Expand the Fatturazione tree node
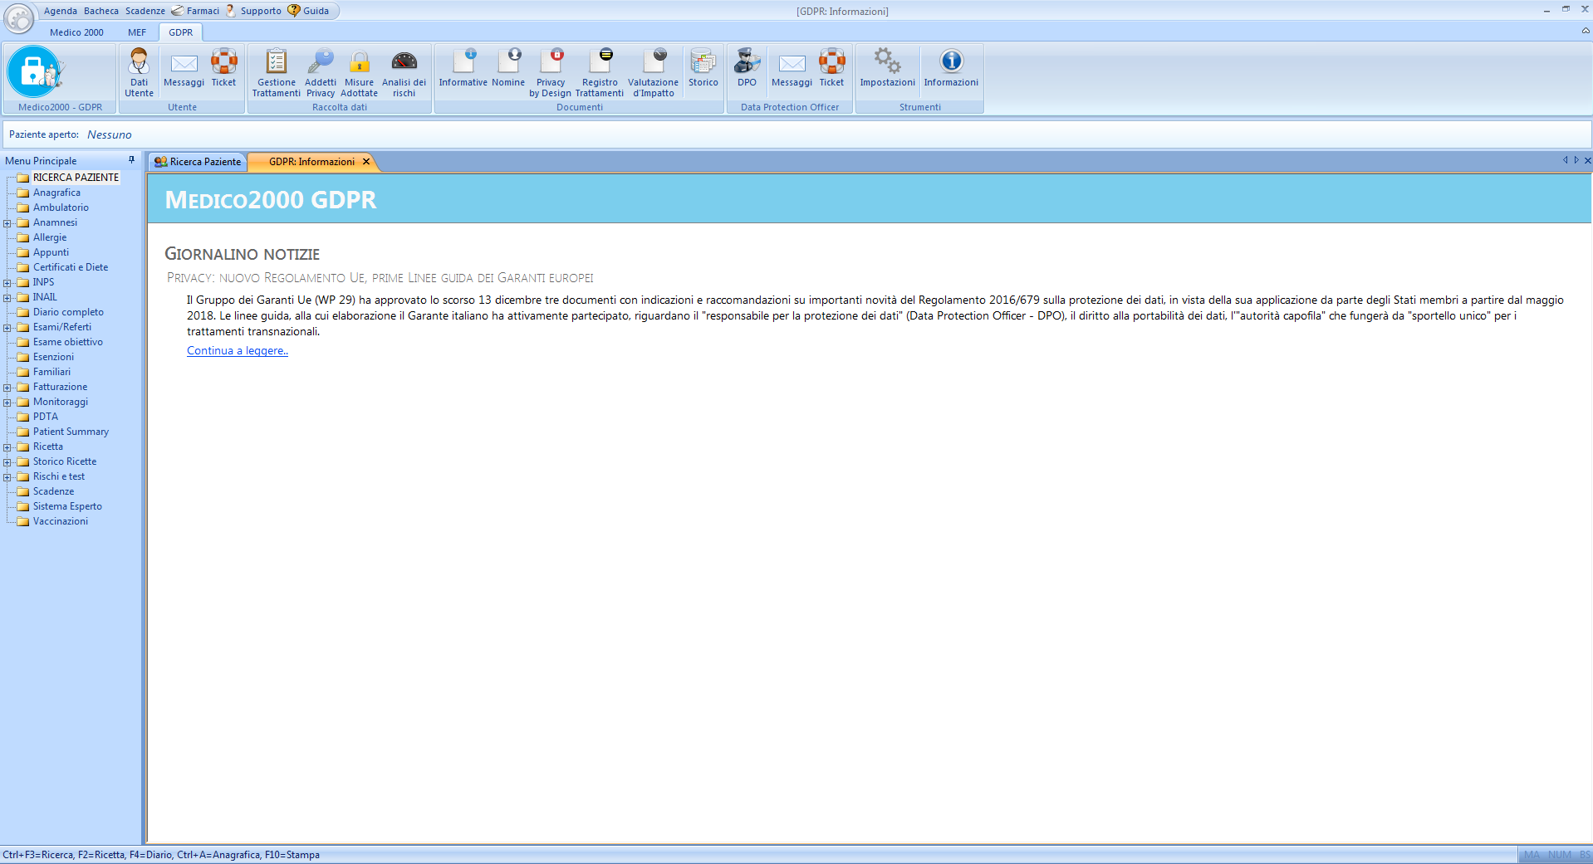The image size is (1593, 864). [x=7, y=388]
